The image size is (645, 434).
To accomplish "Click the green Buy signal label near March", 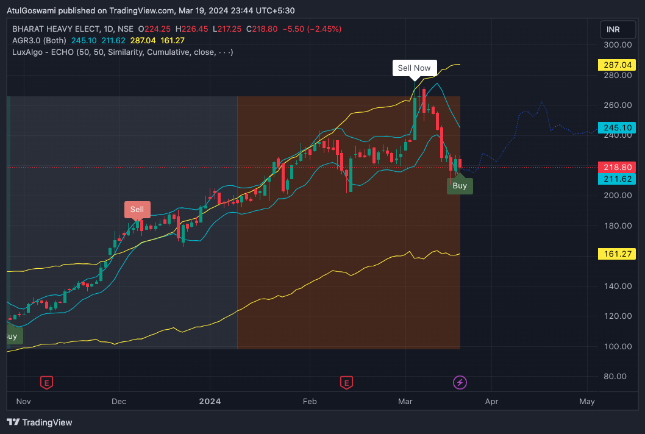I will [460, 185].
